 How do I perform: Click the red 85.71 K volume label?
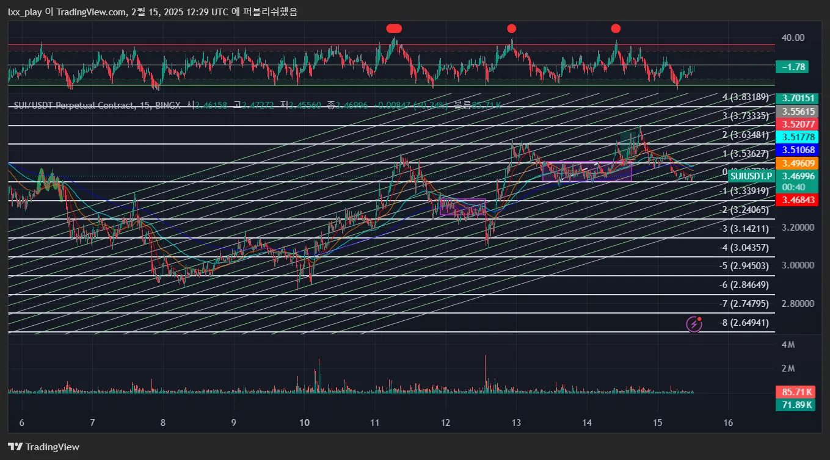[x=796, y=392]
